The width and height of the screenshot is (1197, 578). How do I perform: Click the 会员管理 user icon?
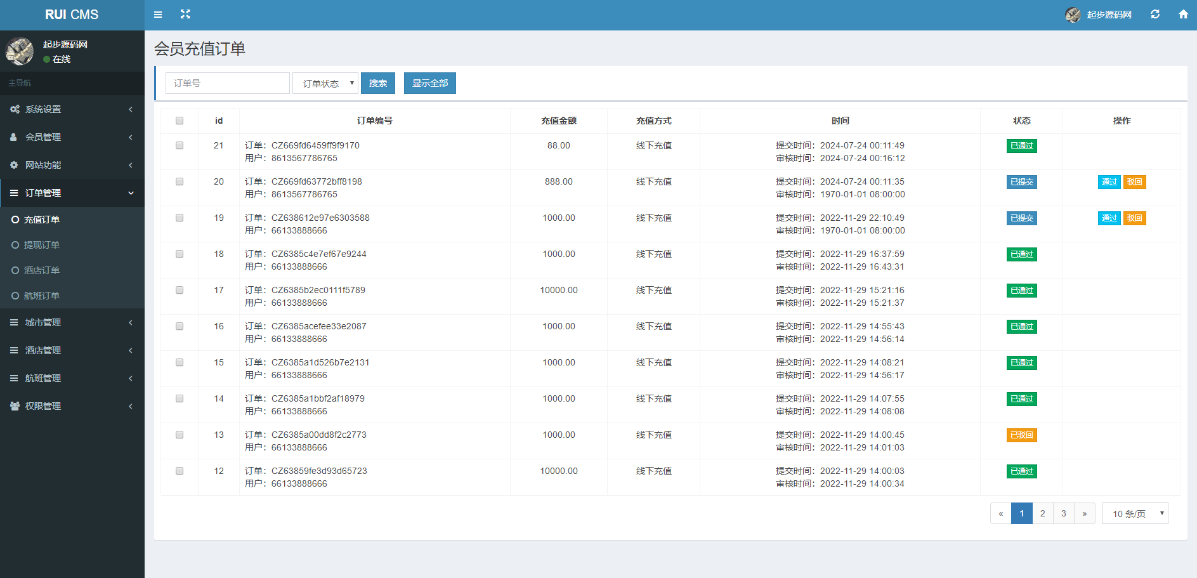[x=14, y=137]
